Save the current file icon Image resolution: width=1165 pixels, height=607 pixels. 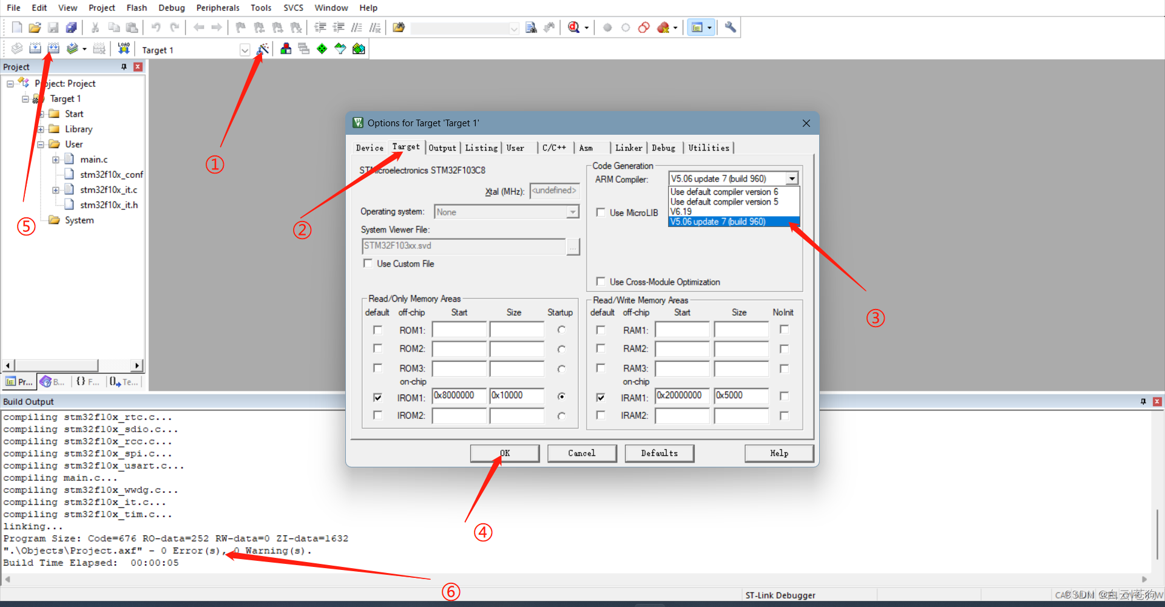tap(53, 27)
